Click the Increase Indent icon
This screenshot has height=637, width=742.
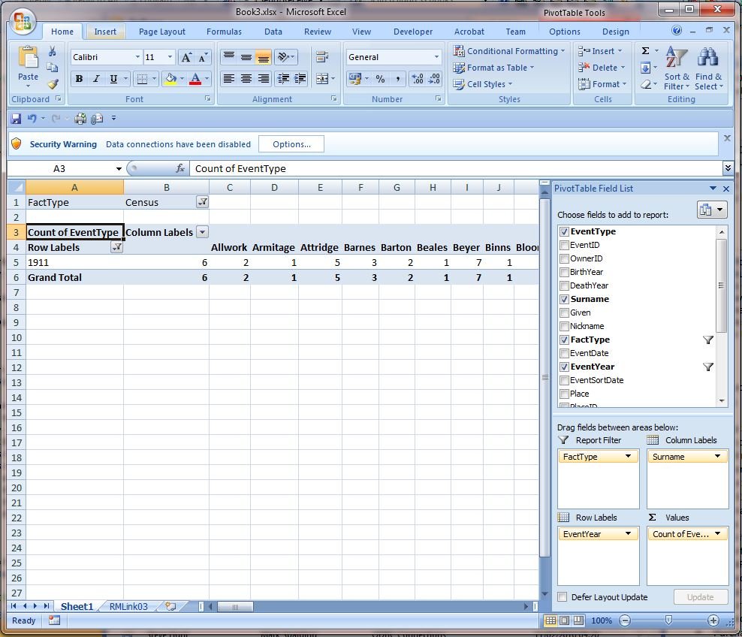point(300,79)
